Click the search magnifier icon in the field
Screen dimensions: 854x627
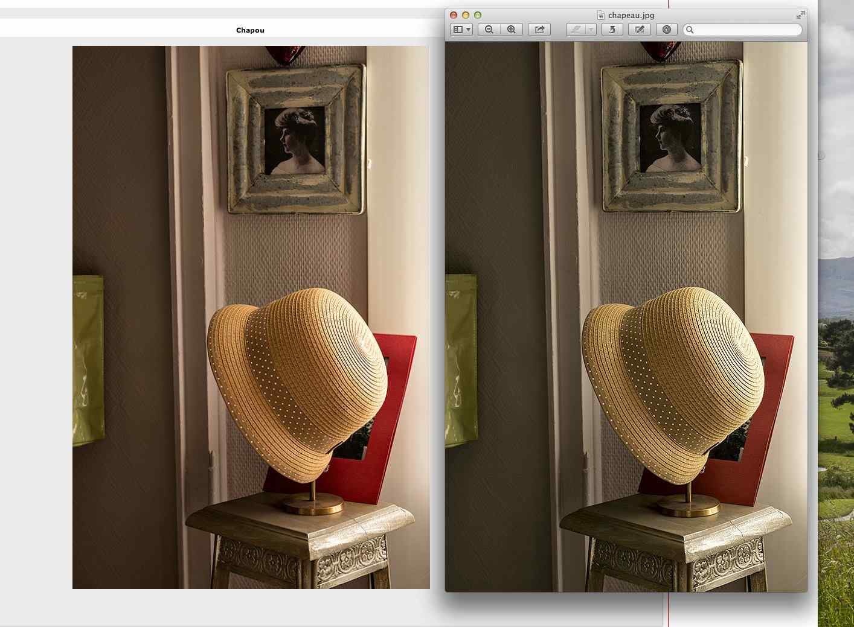pos(690,29)
